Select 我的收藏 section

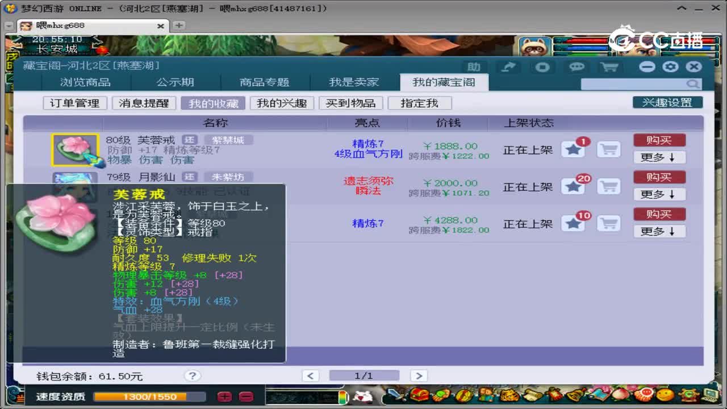click(x=213, y=103)
